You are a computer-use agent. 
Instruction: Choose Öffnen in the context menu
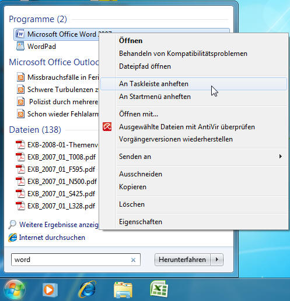[x=131, y=41]
